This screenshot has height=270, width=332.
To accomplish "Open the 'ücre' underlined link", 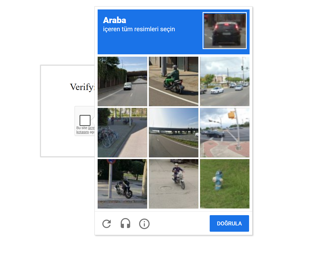I will click(91, 128).
